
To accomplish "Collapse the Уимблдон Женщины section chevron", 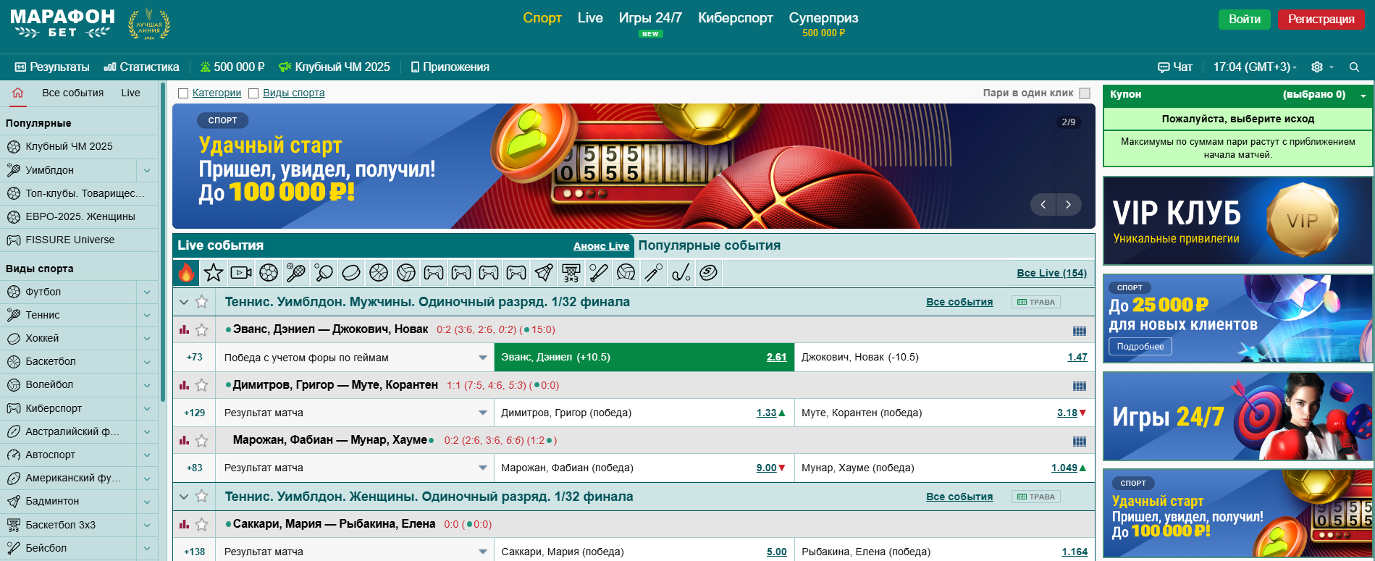I will [x=184, y=497].
